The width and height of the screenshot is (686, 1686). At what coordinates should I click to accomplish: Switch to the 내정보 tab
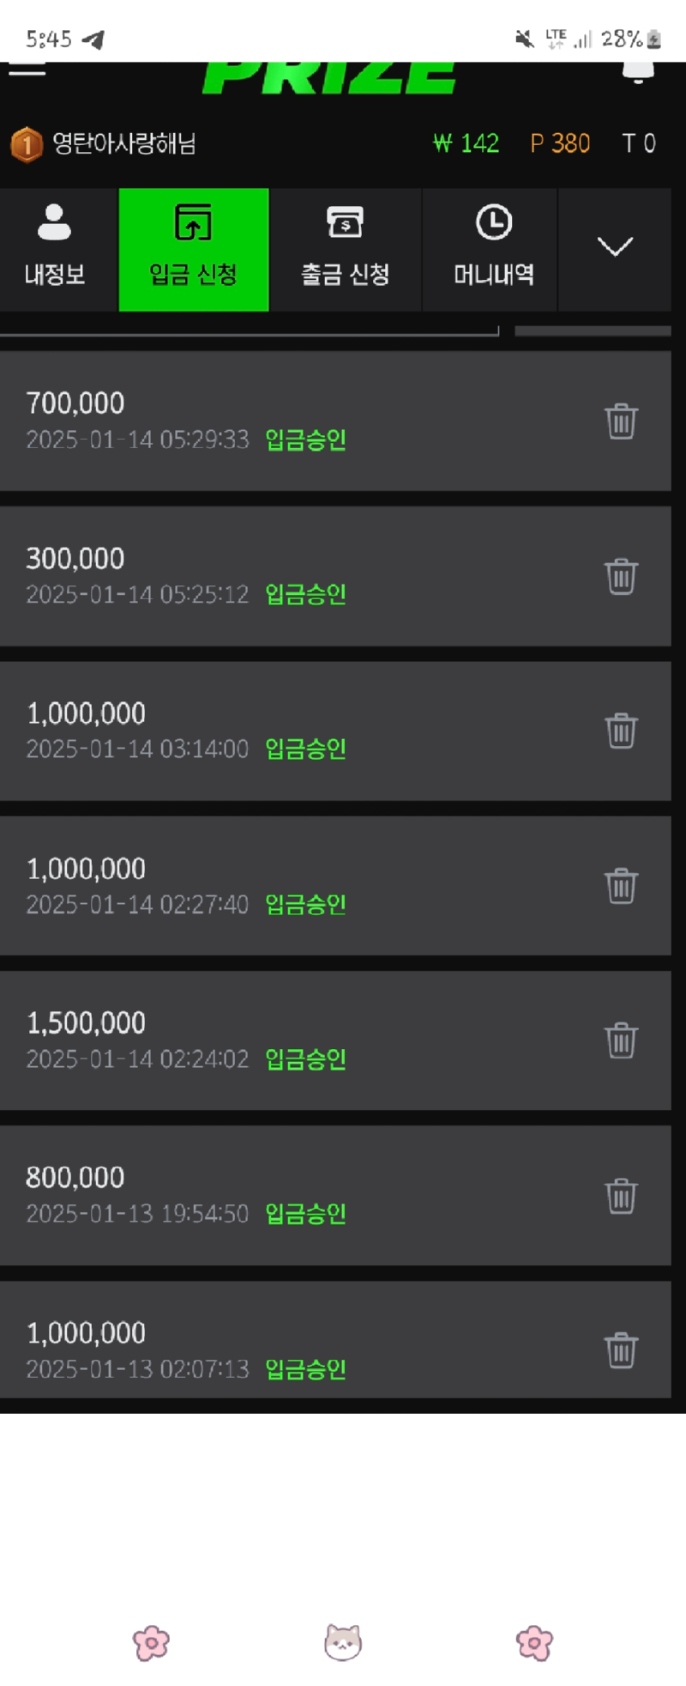55,247
